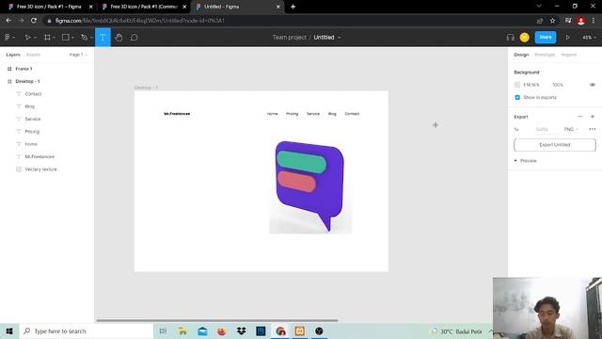The image size is (602, 339).
Task: Open File Explorer from the taskbar
Action: click(x=182, y=331)
